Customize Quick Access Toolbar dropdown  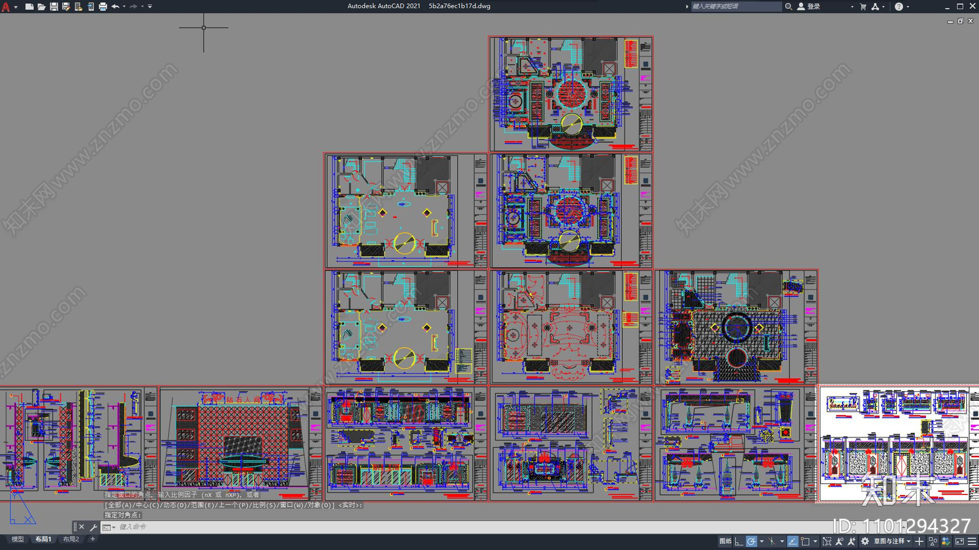point(150,7)
